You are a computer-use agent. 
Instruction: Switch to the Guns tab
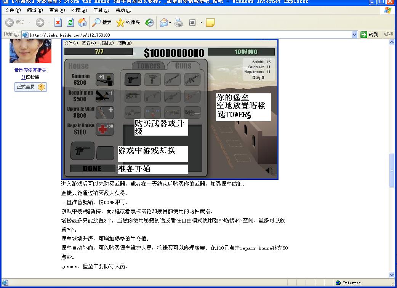tap(183, 66)
